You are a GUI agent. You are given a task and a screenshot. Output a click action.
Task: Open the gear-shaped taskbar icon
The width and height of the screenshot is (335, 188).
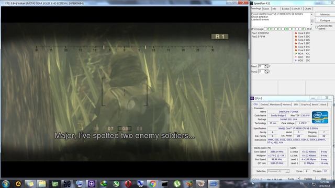(201, 184)
